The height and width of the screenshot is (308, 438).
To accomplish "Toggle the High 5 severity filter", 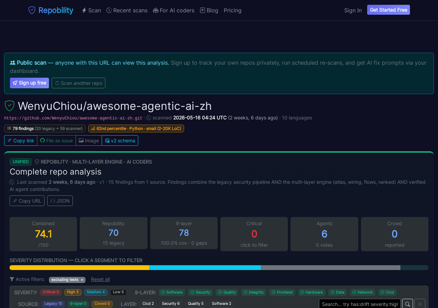I will coord(73,292).
